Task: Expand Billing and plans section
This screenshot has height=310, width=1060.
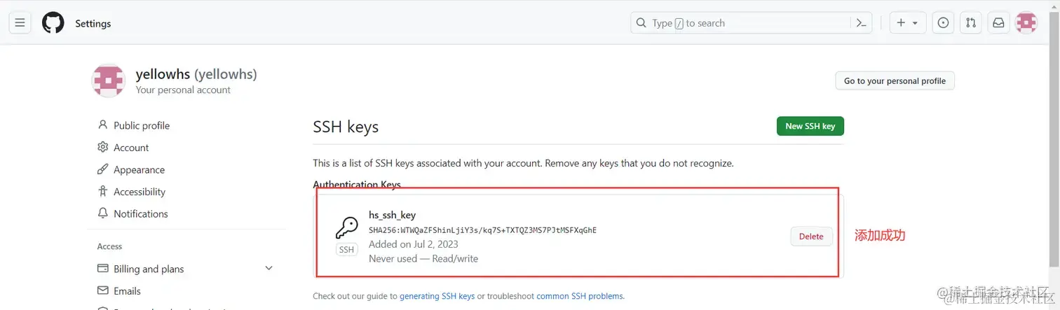Action: (x=269, y=269)
